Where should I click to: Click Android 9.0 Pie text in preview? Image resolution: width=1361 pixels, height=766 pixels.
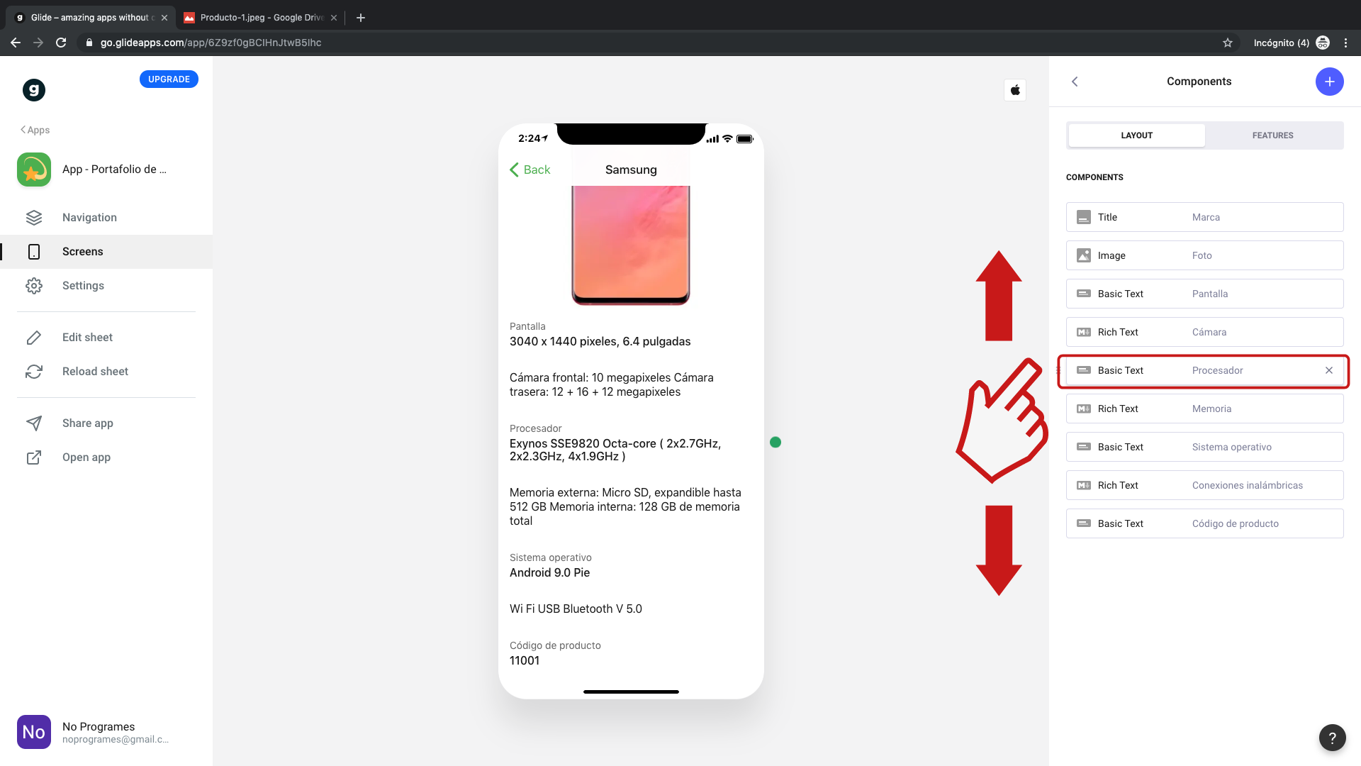click(x=549, y=572)
